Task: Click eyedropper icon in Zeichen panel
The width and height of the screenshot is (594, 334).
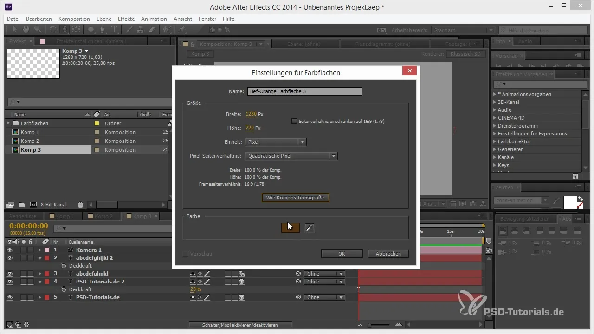Action: 556,201
